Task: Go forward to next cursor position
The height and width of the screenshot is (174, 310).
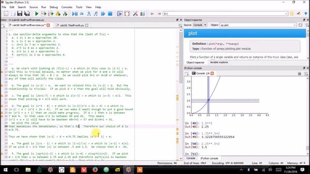Action: click(159, 14)
